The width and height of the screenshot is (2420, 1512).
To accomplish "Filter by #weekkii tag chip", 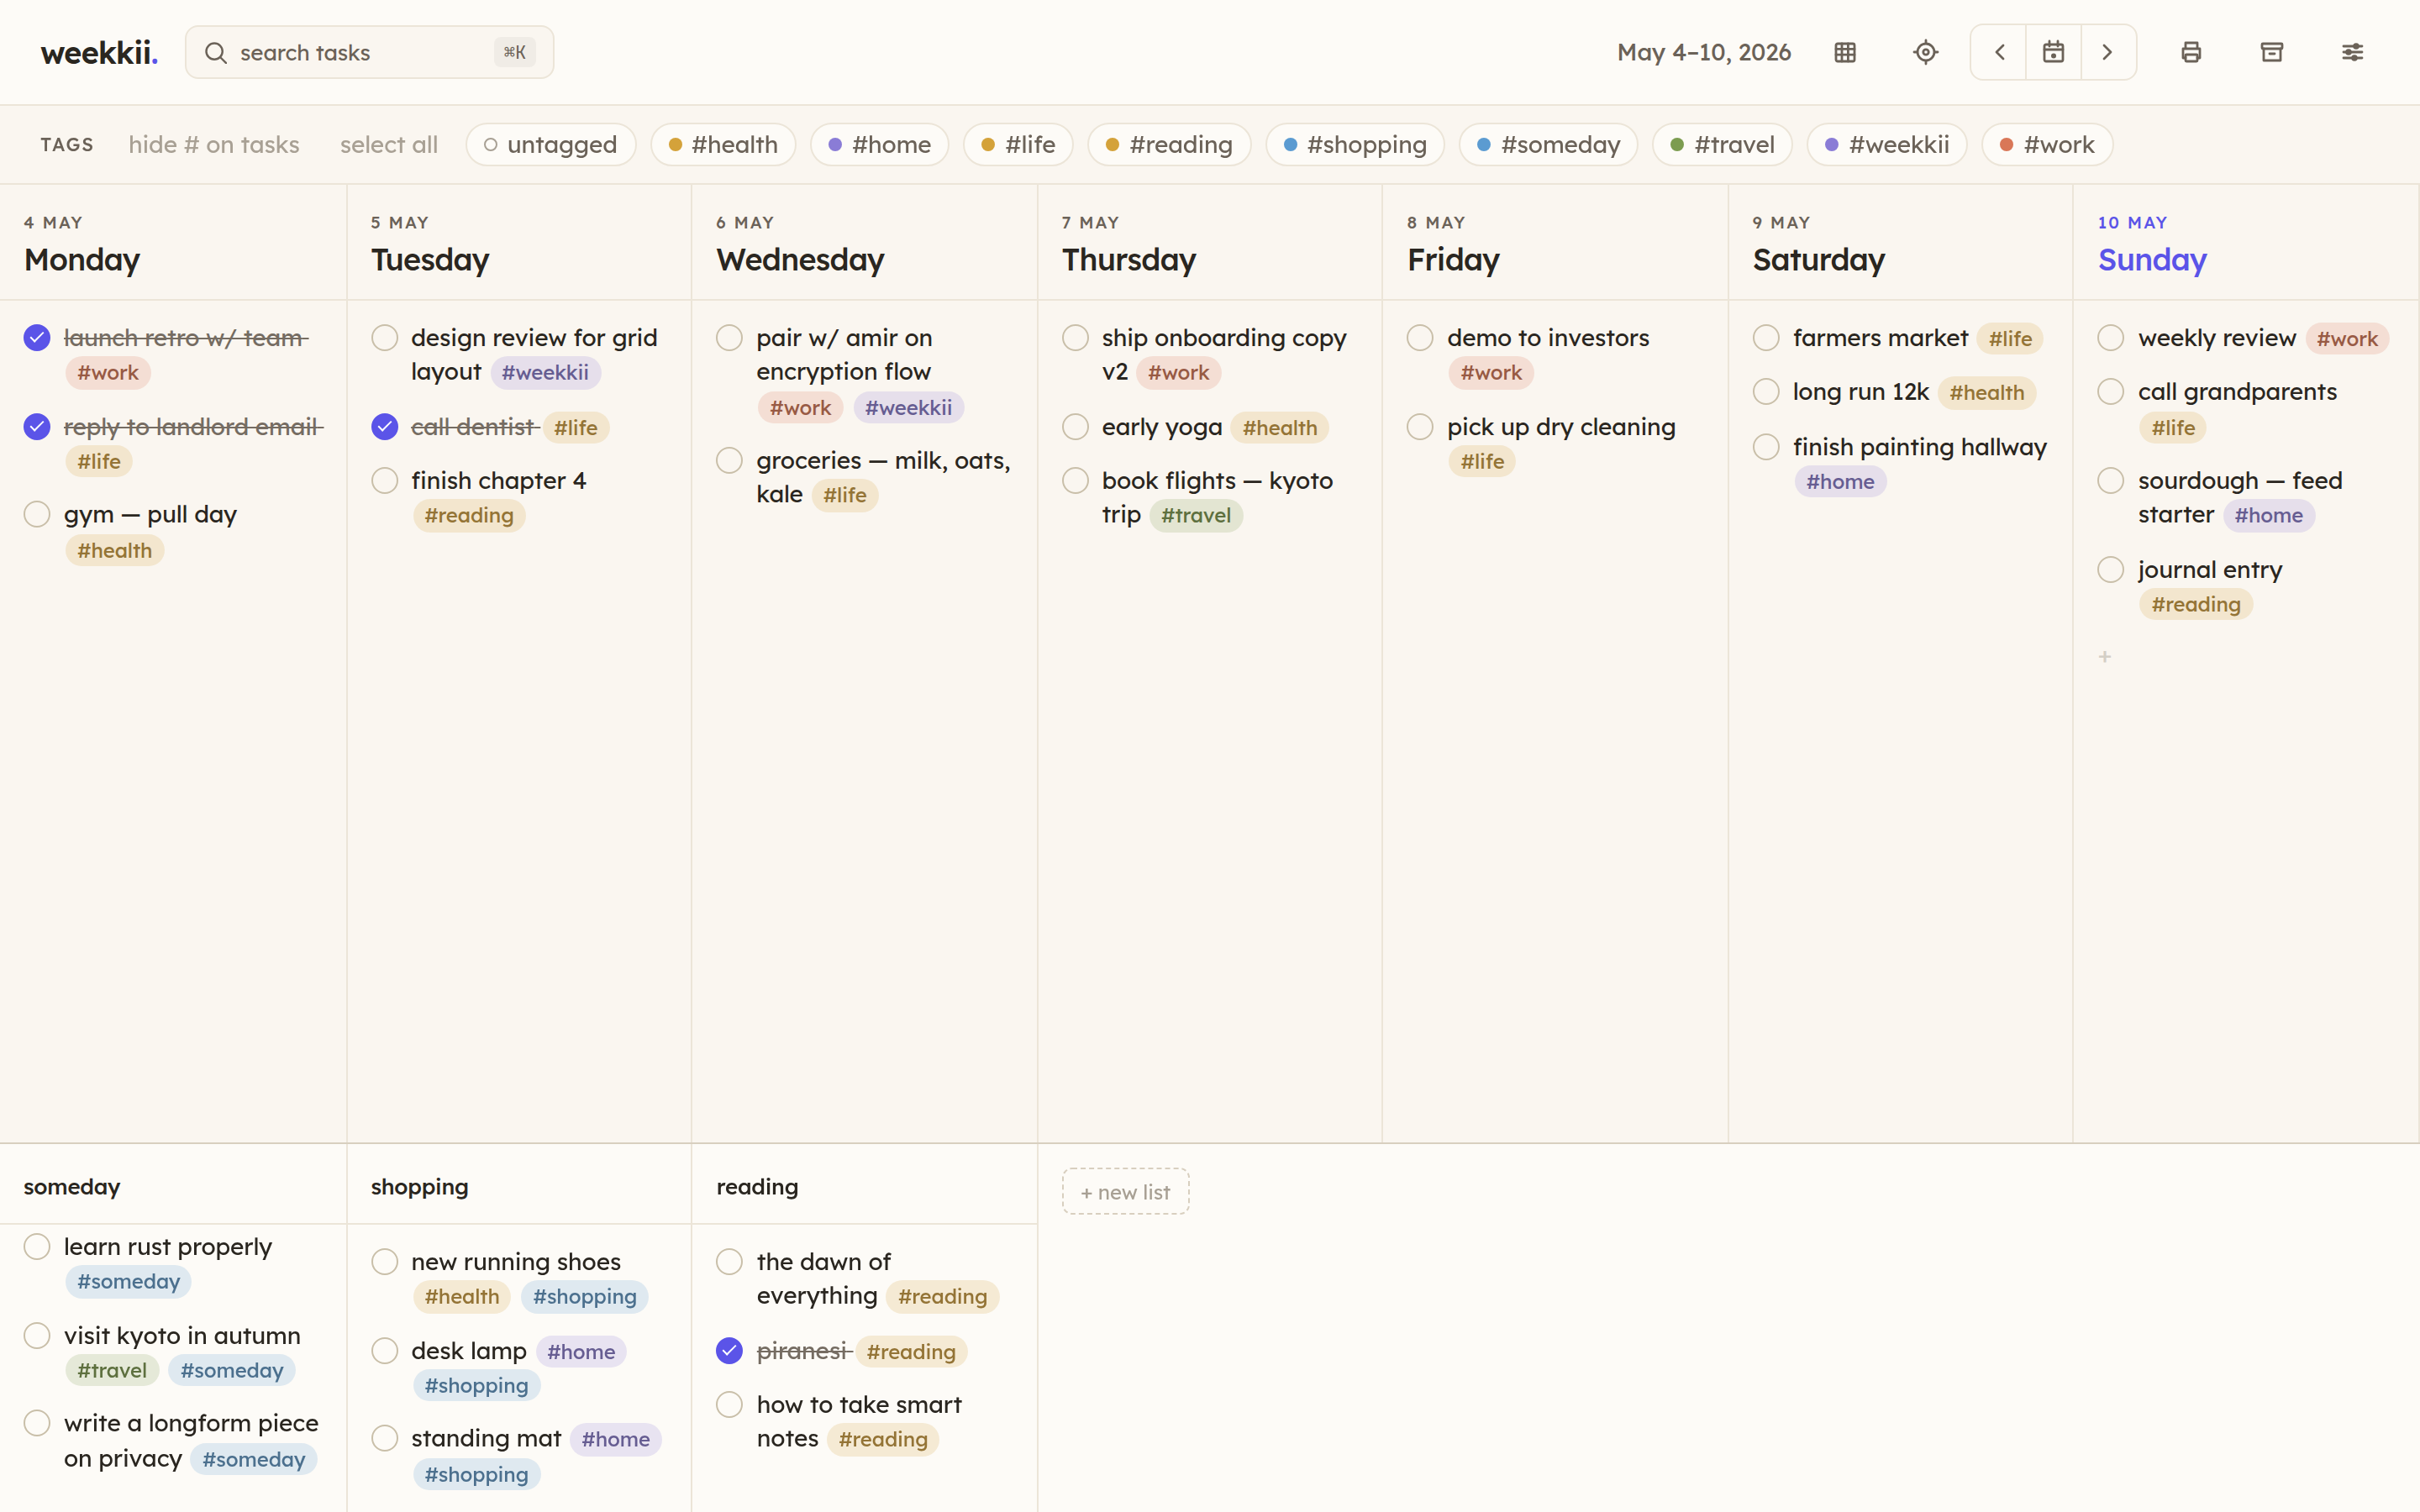I will [1887, 145].
